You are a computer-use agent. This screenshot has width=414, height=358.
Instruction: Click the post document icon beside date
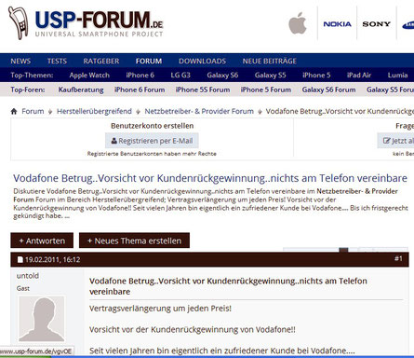(x=20, y=259)
